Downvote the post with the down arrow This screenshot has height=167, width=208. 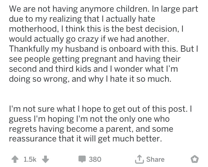[45, 159]
